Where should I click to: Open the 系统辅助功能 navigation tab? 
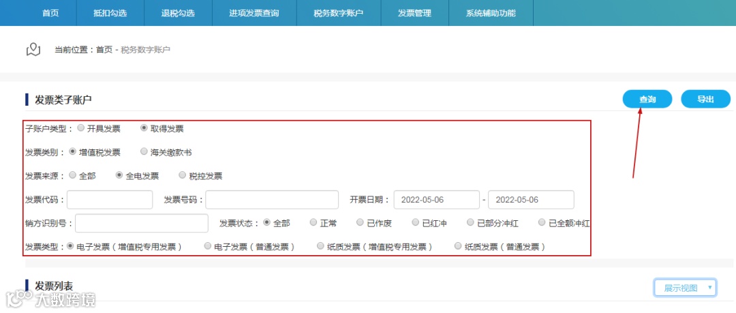point(491,13)
